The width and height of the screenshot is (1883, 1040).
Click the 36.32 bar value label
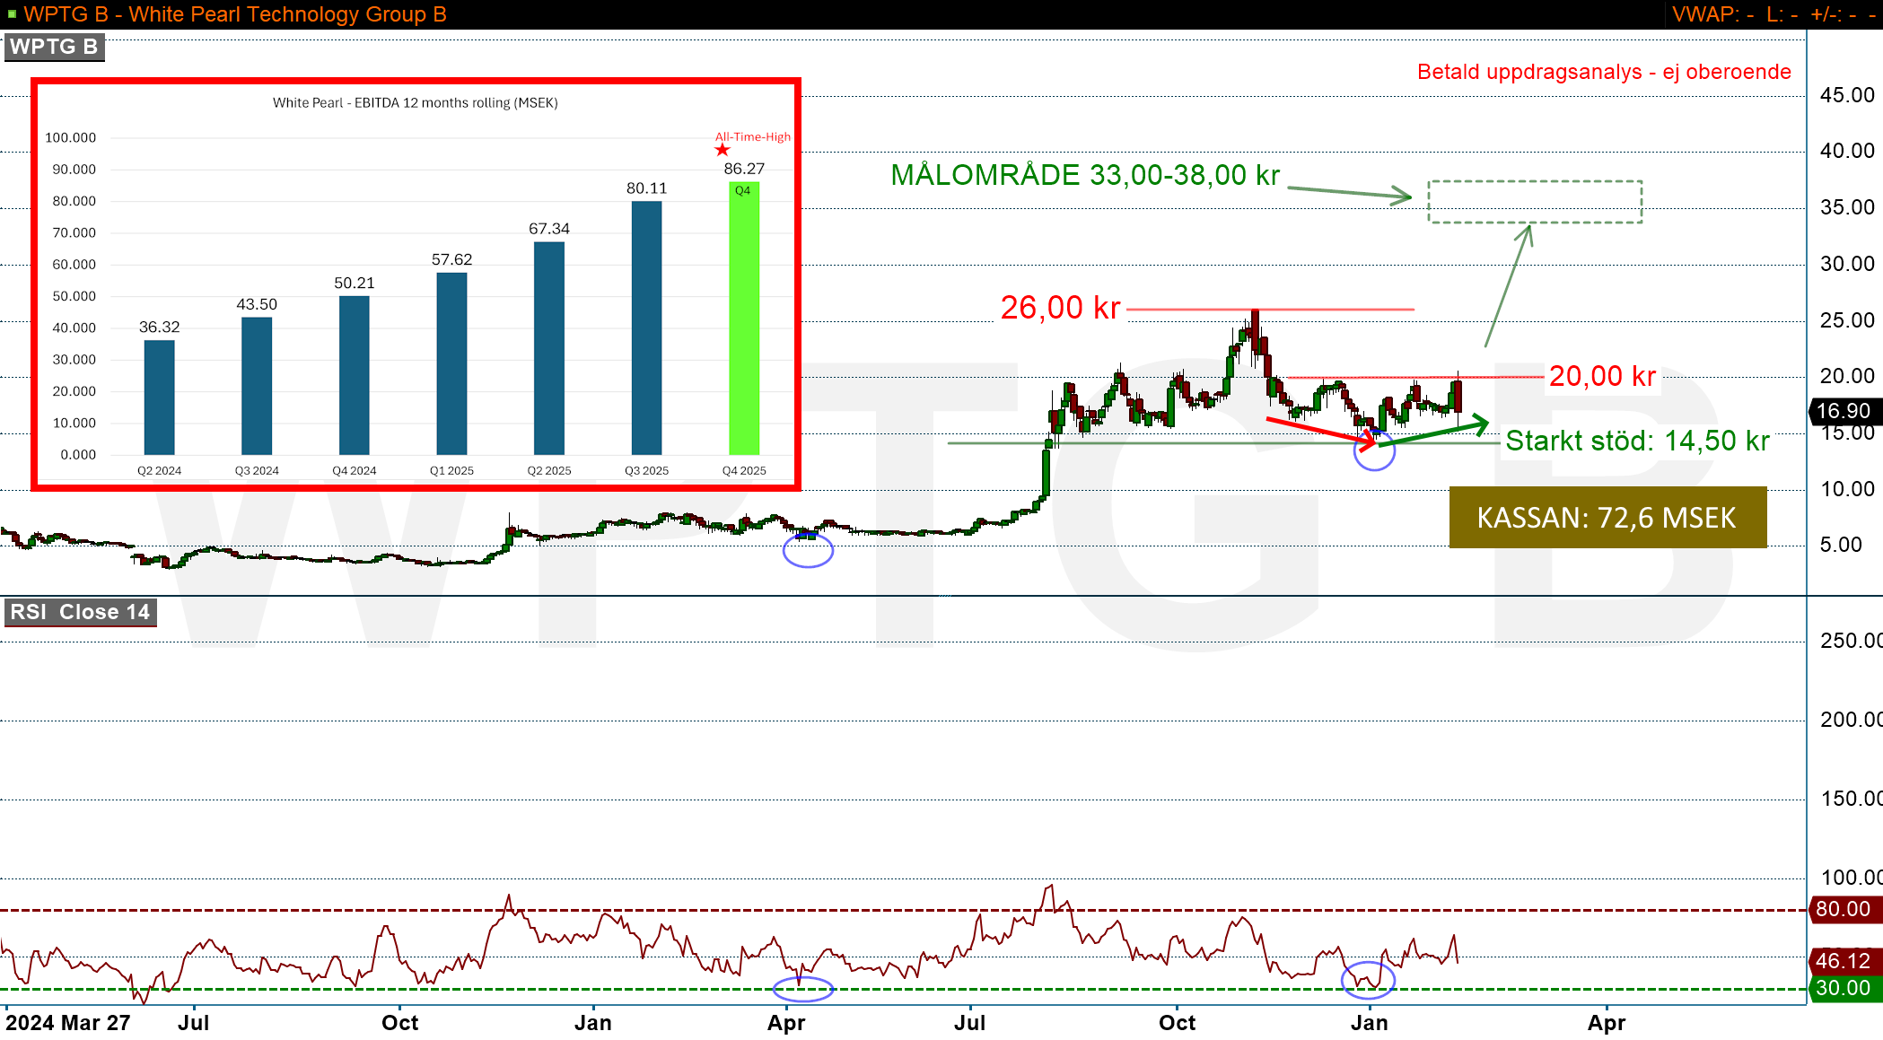pos(160,328)
